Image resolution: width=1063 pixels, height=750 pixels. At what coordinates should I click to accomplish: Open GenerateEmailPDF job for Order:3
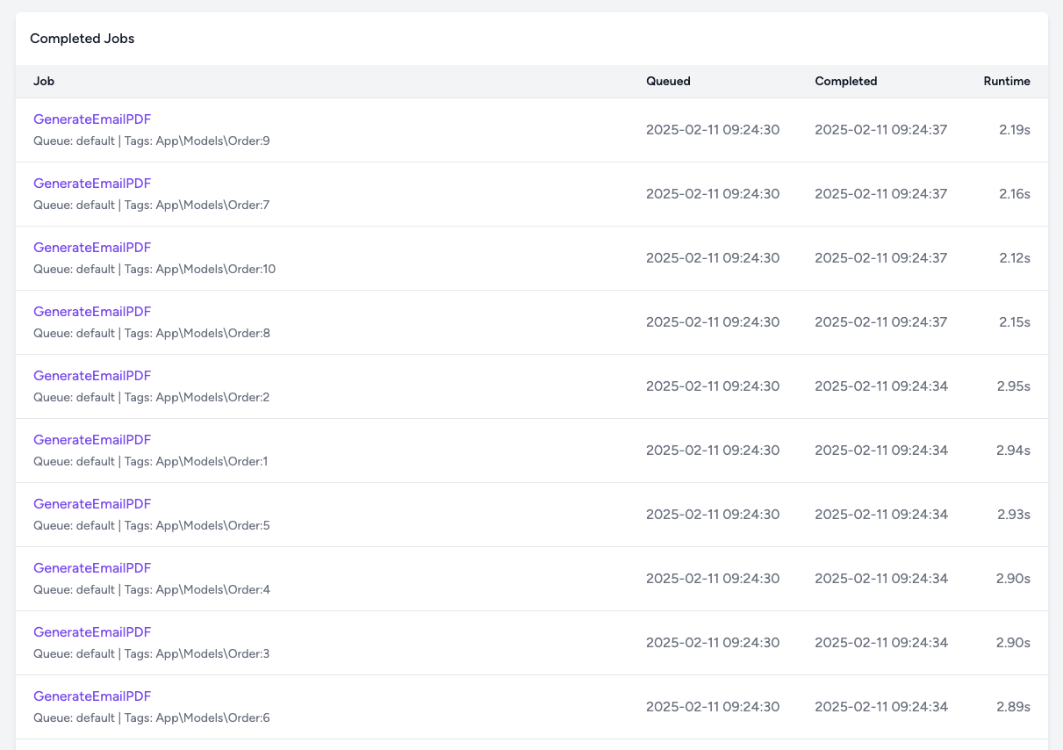coord(92,632)
